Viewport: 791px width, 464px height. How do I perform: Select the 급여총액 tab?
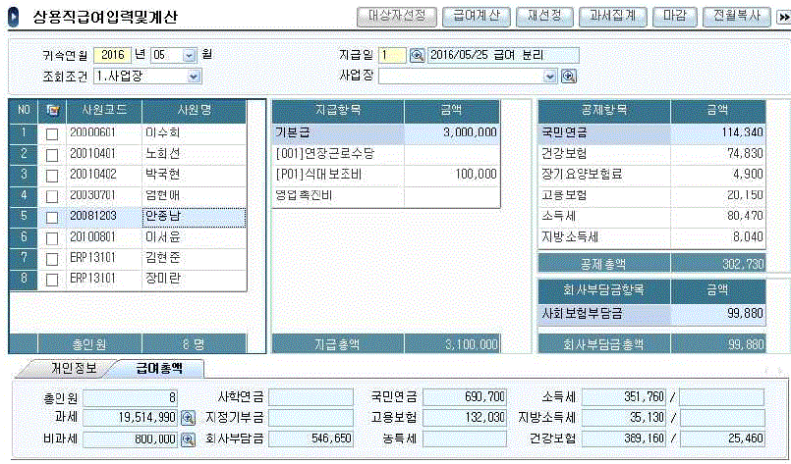[156, 369]
